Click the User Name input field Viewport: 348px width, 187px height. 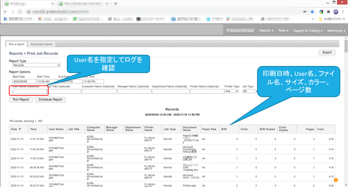tap(30, 91)
